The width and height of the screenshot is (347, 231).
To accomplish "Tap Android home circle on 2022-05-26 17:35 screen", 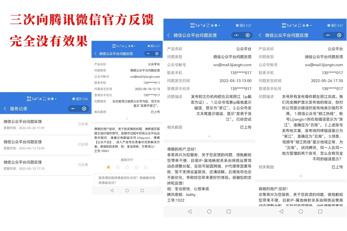I will 301,212.
